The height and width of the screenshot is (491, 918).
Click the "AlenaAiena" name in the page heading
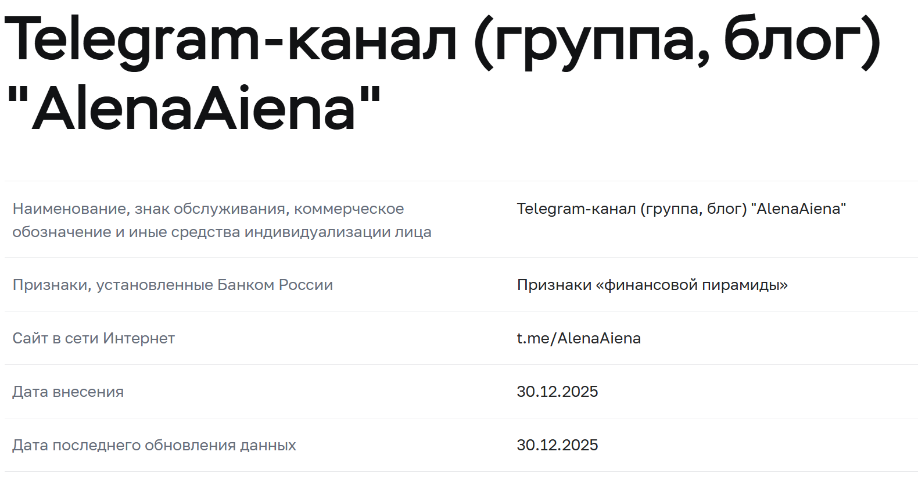click(193, 109)
